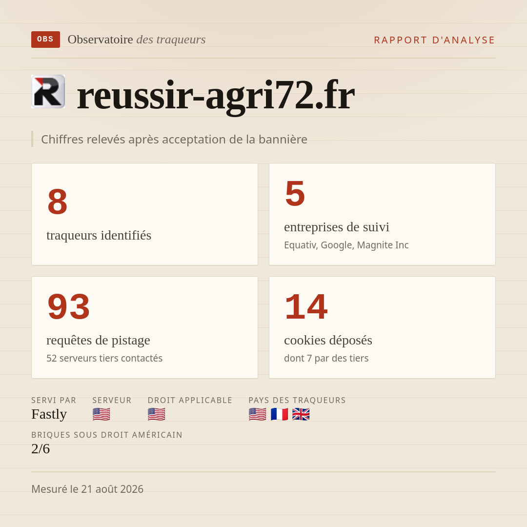This screenshot has width=527, height=527.
Task: Click the number 14 cookies figure
Action: tap(306, 306)
